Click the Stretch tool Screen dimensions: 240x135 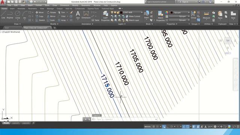[x=40, y=20]
